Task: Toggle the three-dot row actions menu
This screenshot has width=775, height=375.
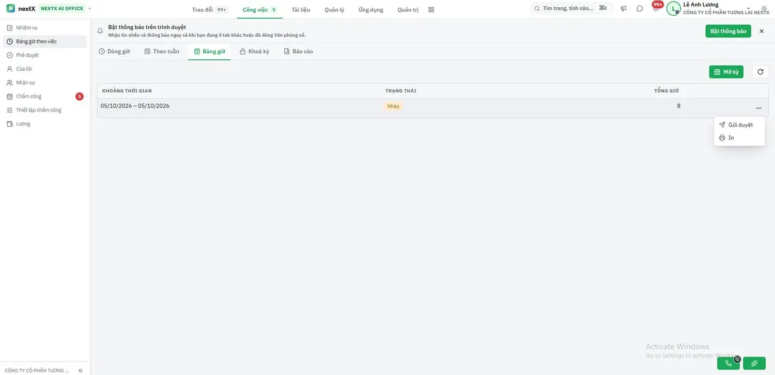Action: (x=758, y=108)
